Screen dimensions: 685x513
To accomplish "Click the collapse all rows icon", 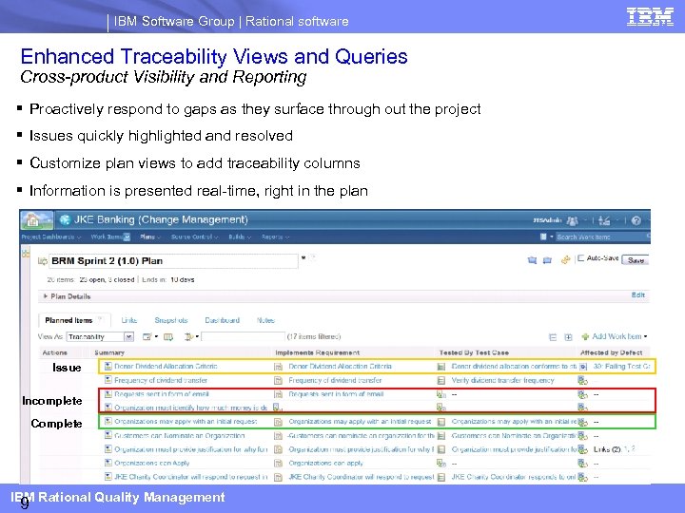I will 553,337.
